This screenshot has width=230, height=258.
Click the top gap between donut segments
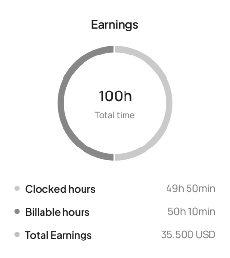coord(114,49)
